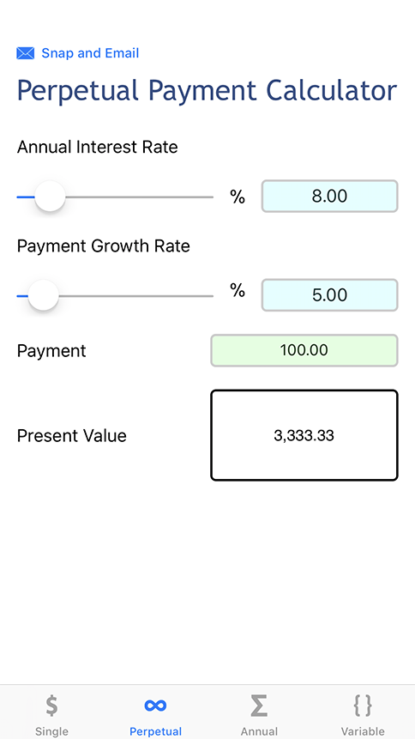Open the Variable tab label
The image size is (415, 739).
[363, 731]
